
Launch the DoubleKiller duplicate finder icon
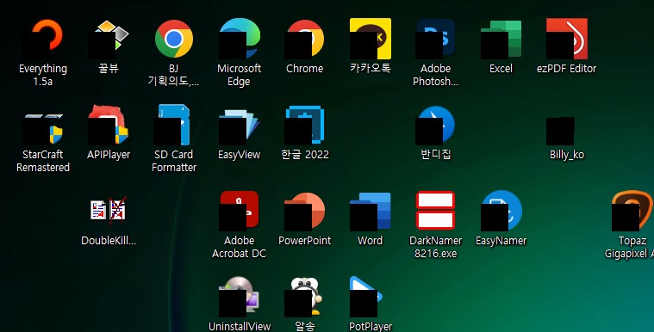(x=109, y=211)
